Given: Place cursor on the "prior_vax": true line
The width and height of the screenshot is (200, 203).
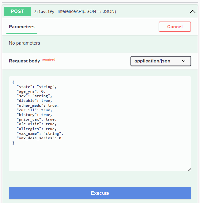Looking at the screenshot, I should point(37,119).
